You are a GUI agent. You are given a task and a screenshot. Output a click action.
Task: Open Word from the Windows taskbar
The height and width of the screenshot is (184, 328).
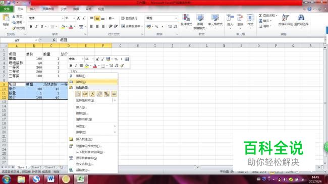coord(51,179)
